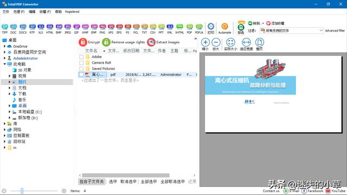Show whole page (整页) in preview
Screen dimensions: 347x195
point(259,44)
